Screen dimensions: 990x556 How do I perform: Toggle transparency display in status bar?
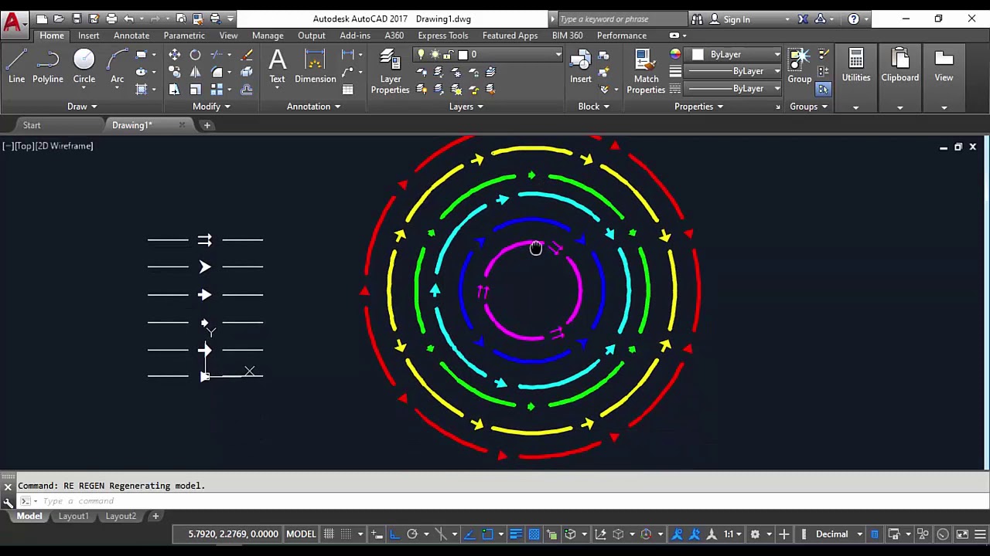point(534,534)
